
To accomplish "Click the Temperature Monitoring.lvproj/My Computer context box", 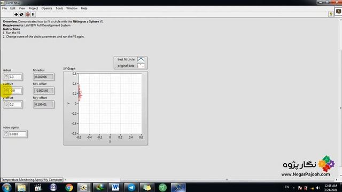I will [32, 180].
